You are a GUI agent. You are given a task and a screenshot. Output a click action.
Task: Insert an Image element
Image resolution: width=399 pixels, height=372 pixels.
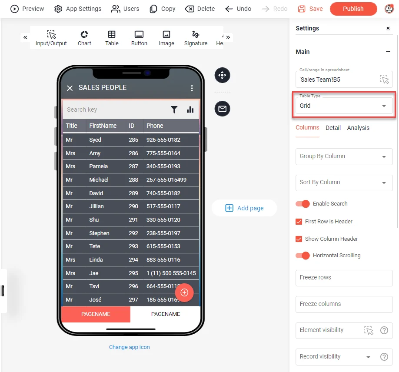coord(166,38)
